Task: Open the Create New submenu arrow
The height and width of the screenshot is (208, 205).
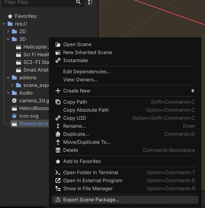Action: (192, 91)
